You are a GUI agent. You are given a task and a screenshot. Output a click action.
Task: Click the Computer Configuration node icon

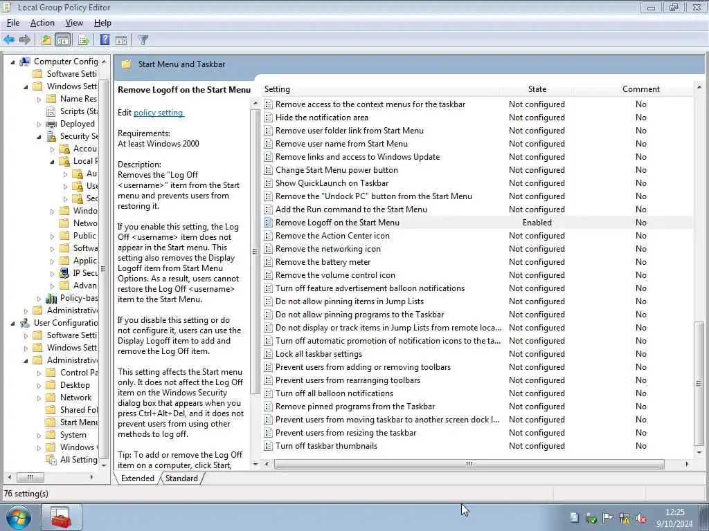[25, 62]
